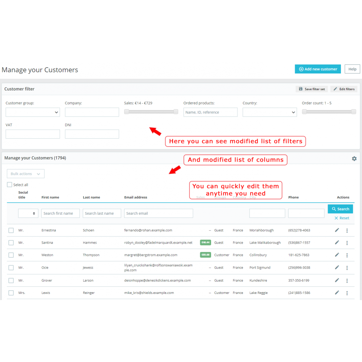The image size is (362, 362).
Task: Toggle the Select all checkbox
Action: click(x=9, y=185)
